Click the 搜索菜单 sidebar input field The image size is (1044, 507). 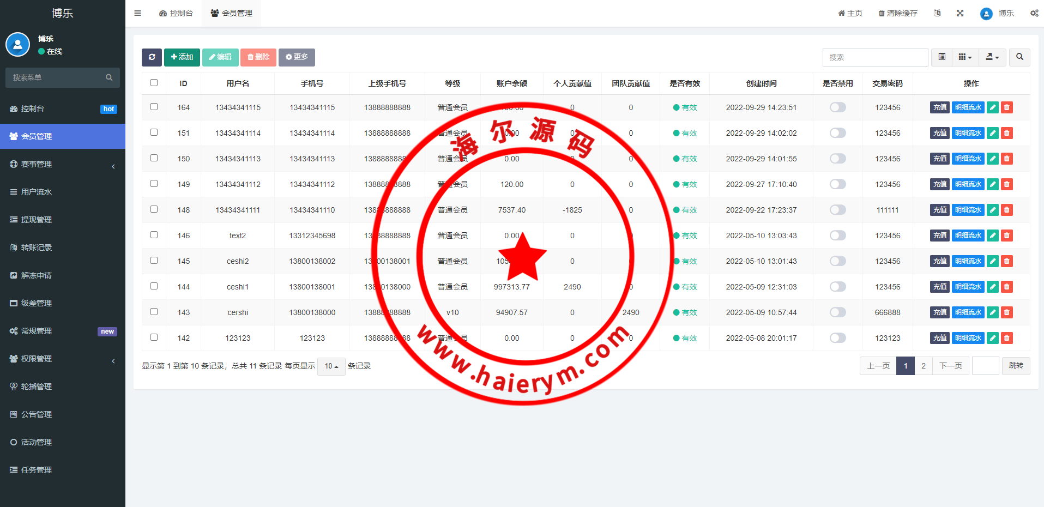tap(63, 77)
